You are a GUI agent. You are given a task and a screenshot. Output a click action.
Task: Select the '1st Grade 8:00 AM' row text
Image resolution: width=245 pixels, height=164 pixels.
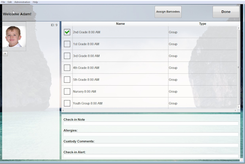tap(86, 44)
